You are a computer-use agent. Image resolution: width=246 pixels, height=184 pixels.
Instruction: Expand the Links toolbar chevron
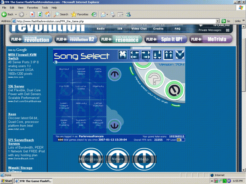(x=243, y=21)
